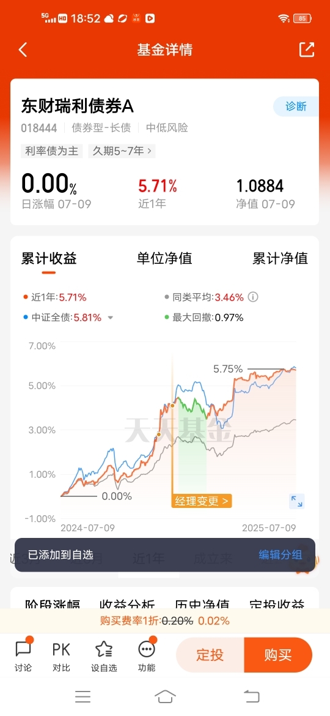
Task: Open the share icon in header
Action: point(307,50)
